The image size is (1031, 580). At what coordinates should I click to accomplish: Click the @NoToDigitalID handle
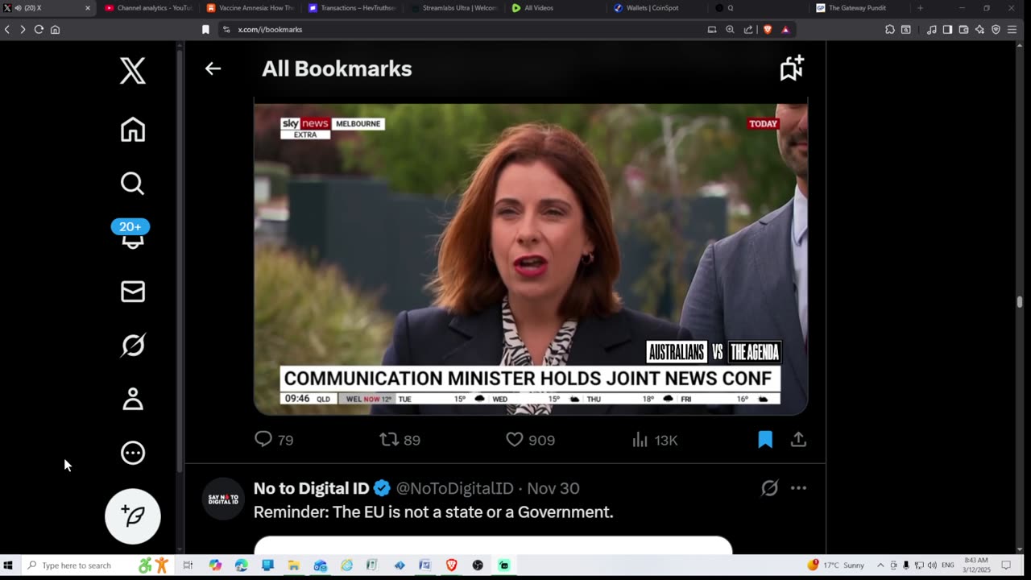(454, 488)
